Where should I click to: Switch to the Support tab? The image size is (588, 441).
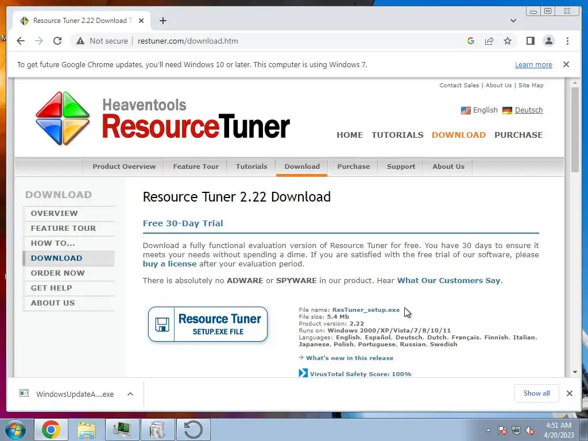pyautogui.click(x=401, y=167)
